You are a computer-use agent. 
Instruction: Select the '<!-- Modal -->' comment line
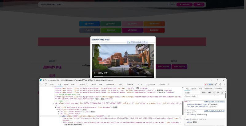click(x=61, y=101)
